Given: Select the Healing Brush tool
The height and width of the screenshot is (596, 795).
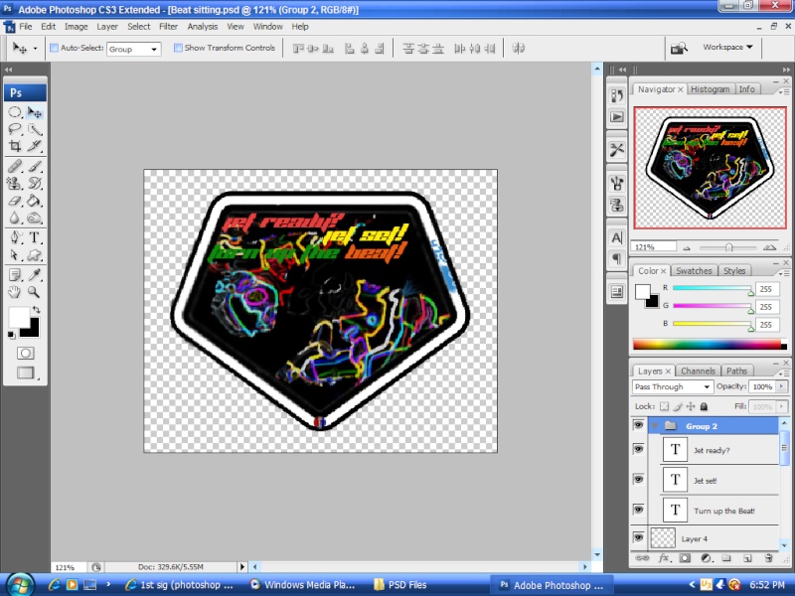Looking at the screenshot, I should pos(15,166).
